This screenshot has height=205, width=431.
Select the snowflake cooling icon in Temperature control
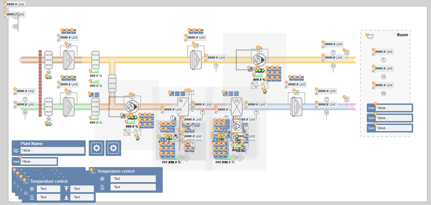click(x=102, y=179)
